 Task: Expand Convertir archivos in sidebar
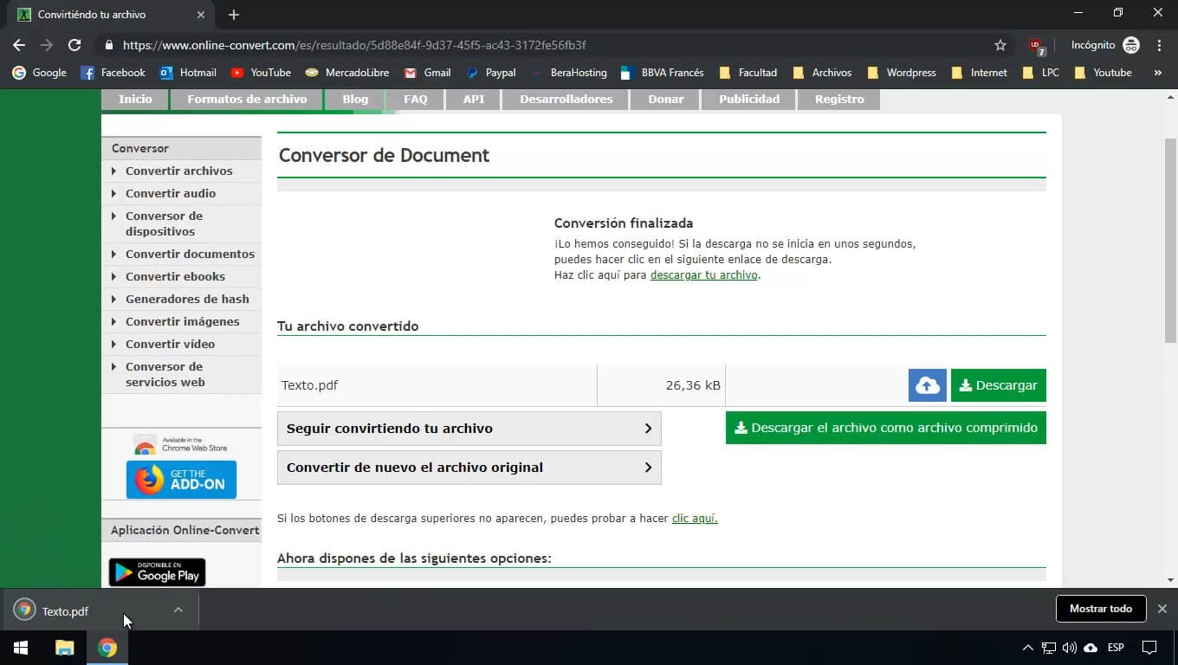point(181,171)
